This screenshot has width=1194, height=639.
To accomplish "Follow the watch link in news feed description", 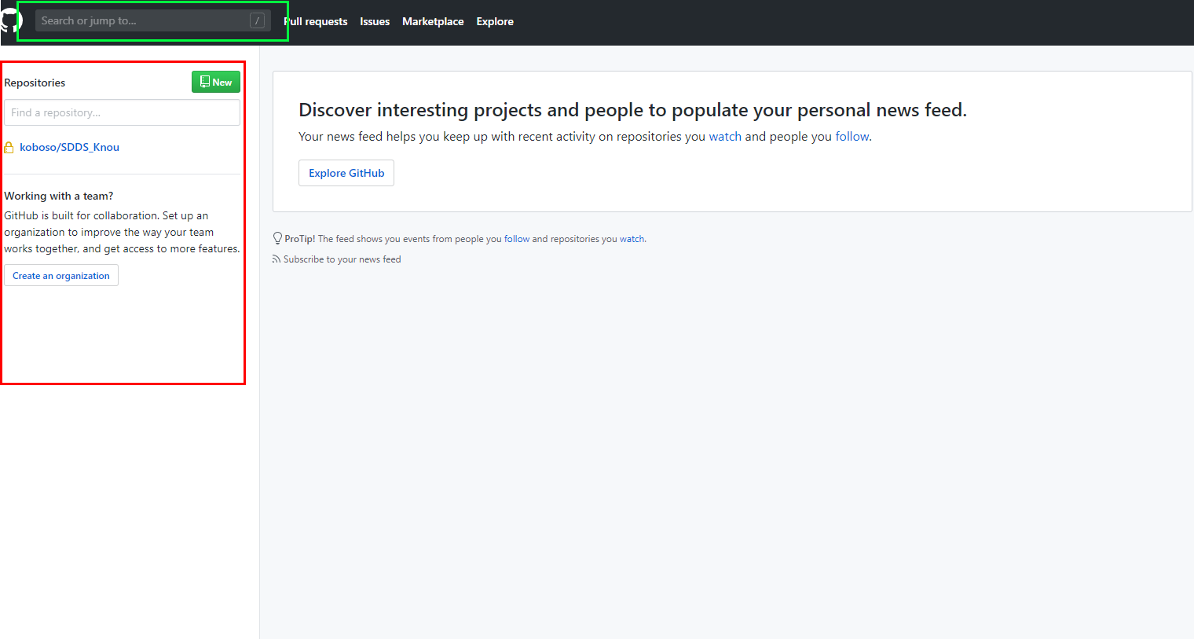I will pyautogui.click(x=725, y=137).
